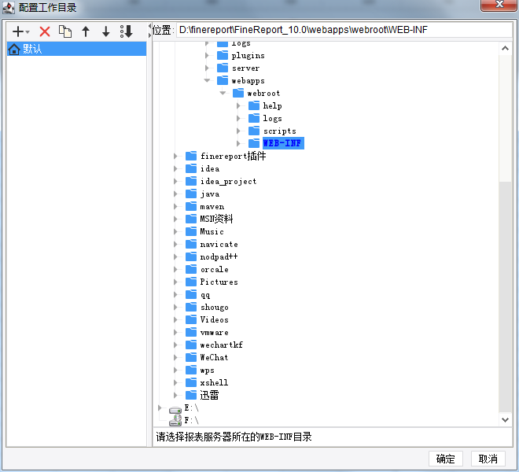The height and width of the screenshot is (472, 519).
Task: Expand the WEB-INF folder
Action: [x=238, y=143]
